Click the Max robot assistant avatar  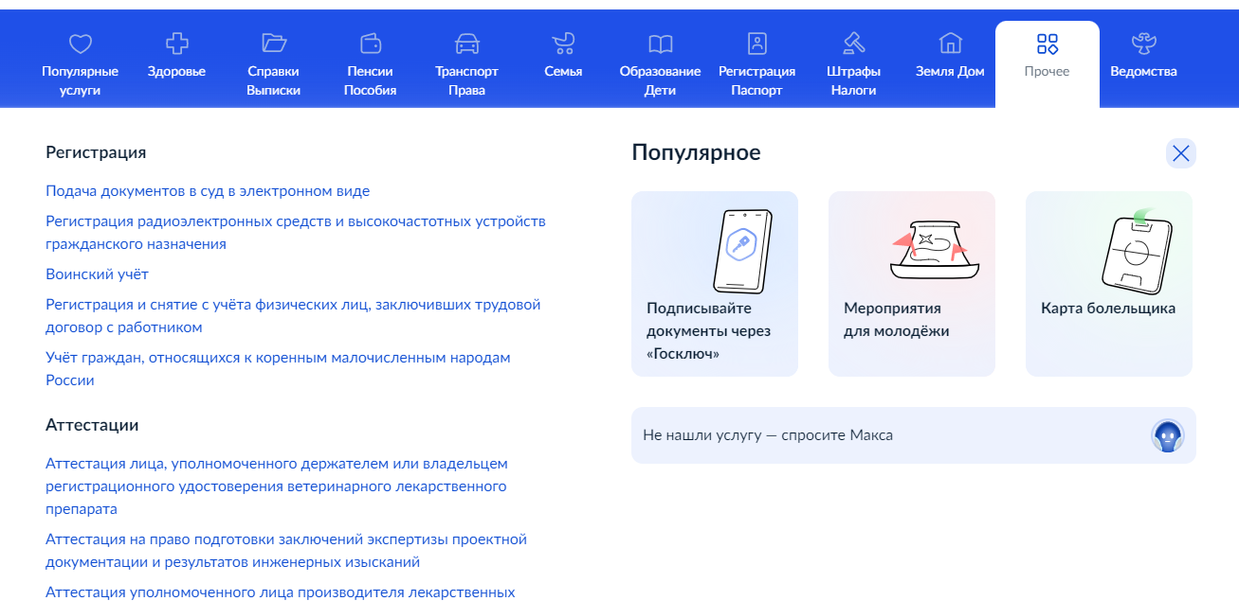pyautogui.click(x=1167, y=435)
